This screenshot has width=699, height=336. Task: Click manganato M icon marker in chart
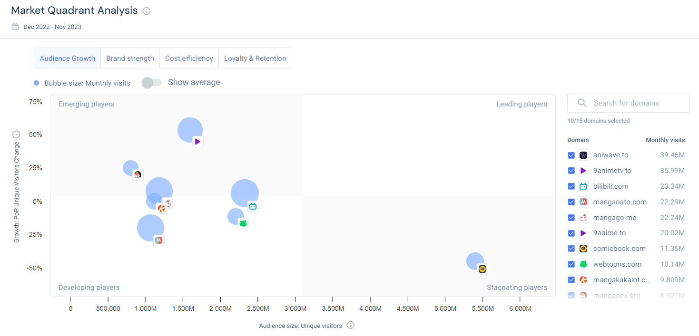[159, 240]
